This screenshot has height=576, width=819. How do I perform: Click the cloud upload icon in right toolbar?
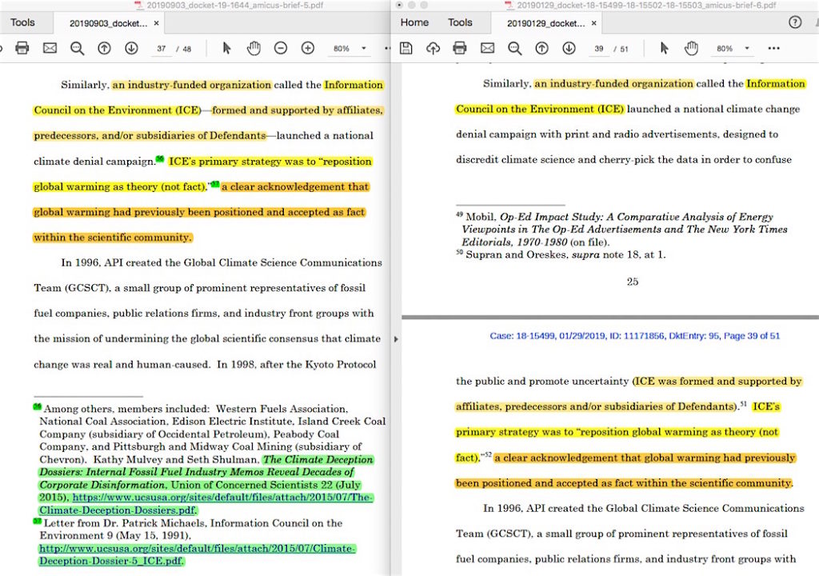tap(433, 49)
